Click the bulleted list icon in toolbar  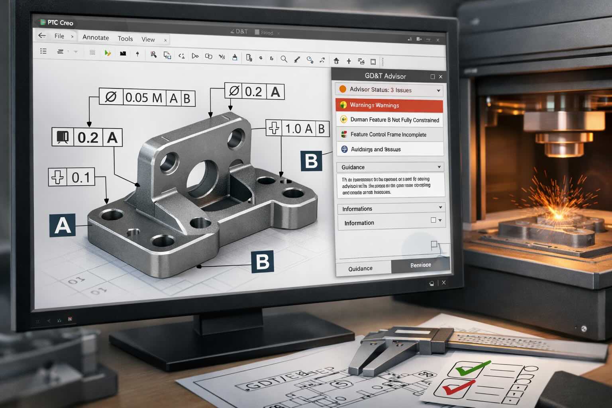43,51
